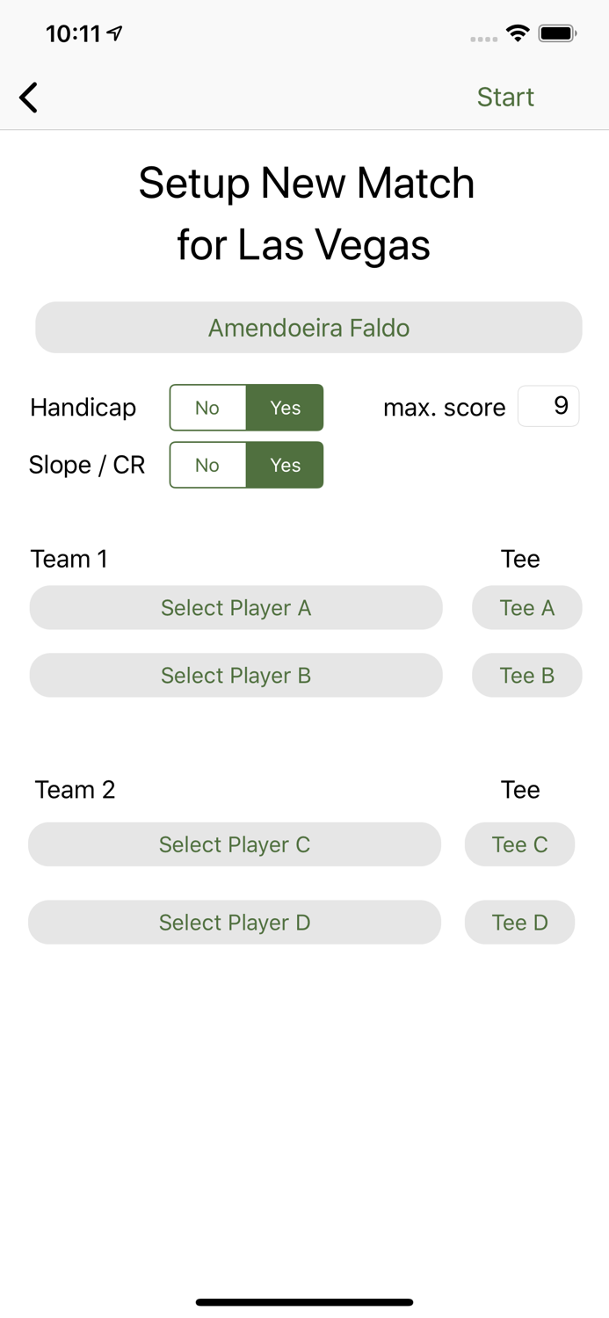Open the Select Player C picker

point(234,844)
